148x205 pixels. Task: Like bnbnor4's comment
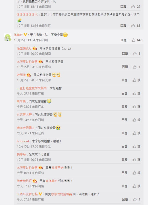[x=134, y=146]
